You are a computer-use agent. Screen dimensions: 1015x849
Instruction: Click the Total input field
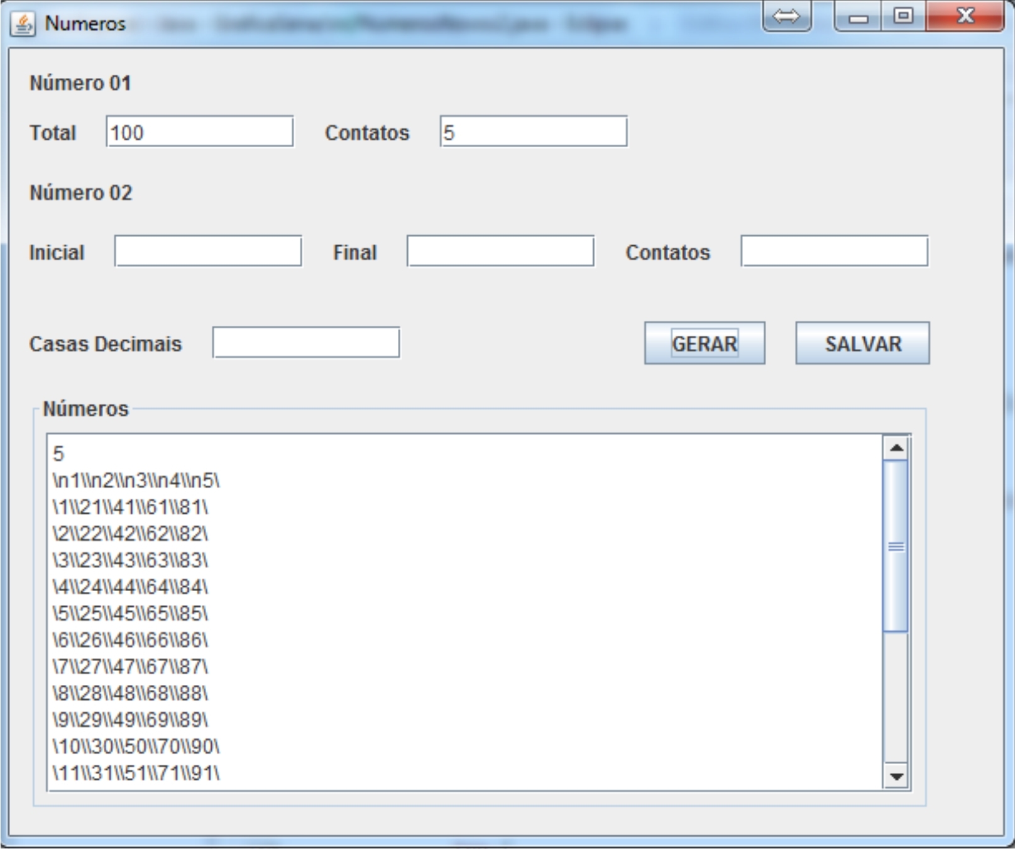(x=199, y=131)
